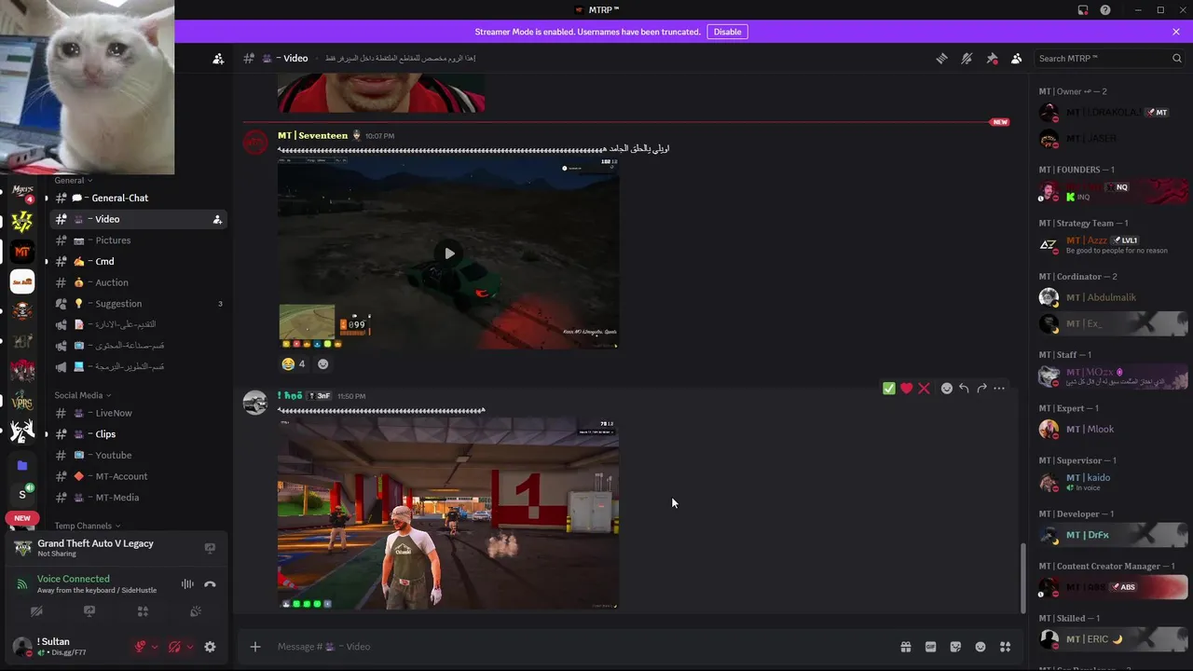This screenshot has height=671, width=1193.
Task: Open the Youtube channel
Action: [138, 455]
